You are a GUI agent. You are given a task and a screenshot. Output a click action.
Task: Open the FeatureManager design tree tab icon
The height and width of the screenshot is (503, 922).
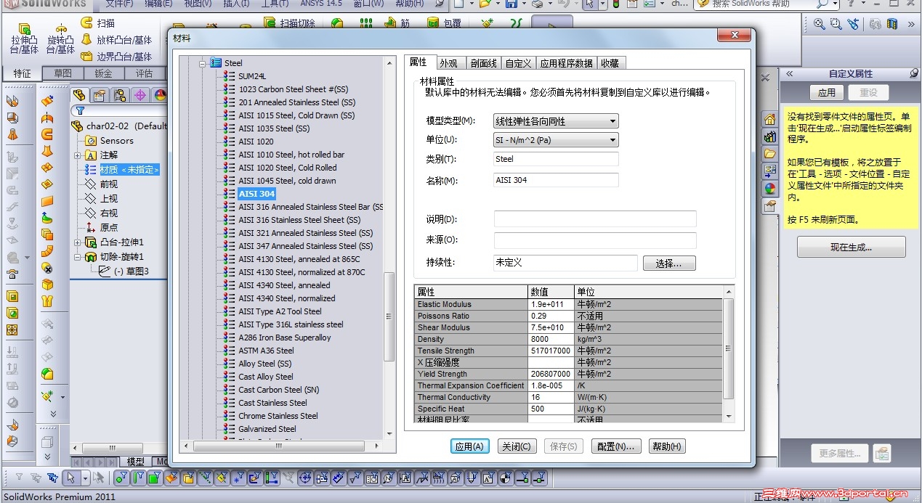(x=79, y=95)
